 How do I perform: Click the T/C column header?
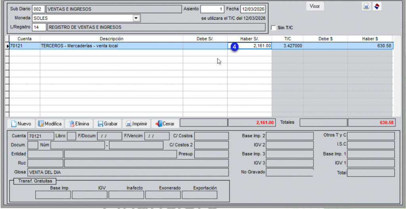tap(287, 39)
